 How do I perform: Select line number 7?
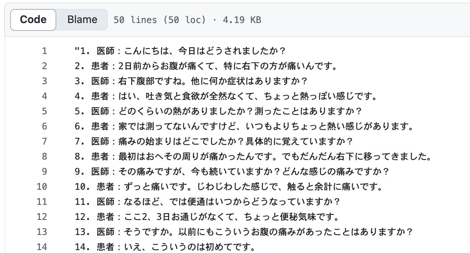[45, 142]
